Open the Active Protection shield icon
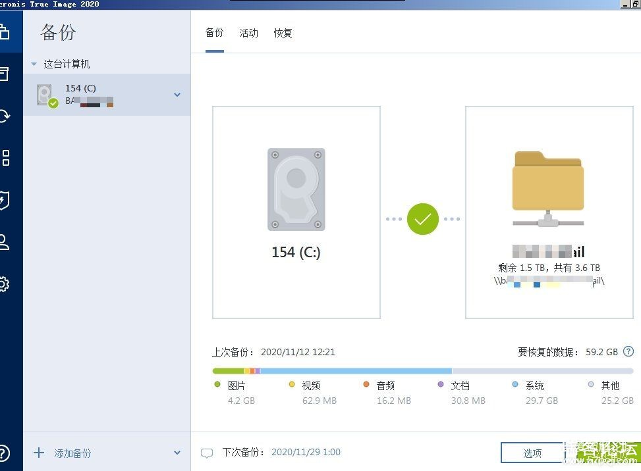641x471 pixels. pyautogui.click(x=4, y=200)
